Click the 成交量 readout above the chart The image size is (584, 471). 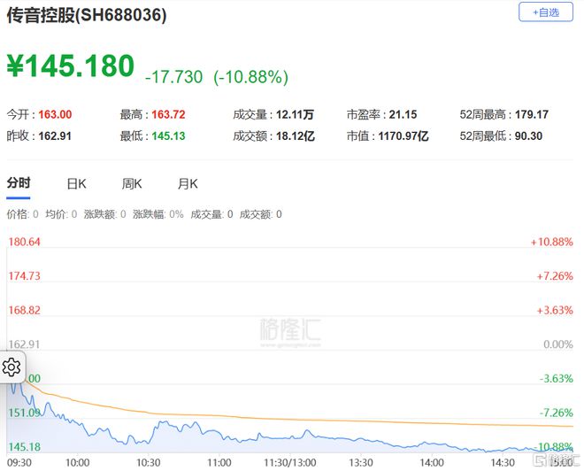coord(211,214)
